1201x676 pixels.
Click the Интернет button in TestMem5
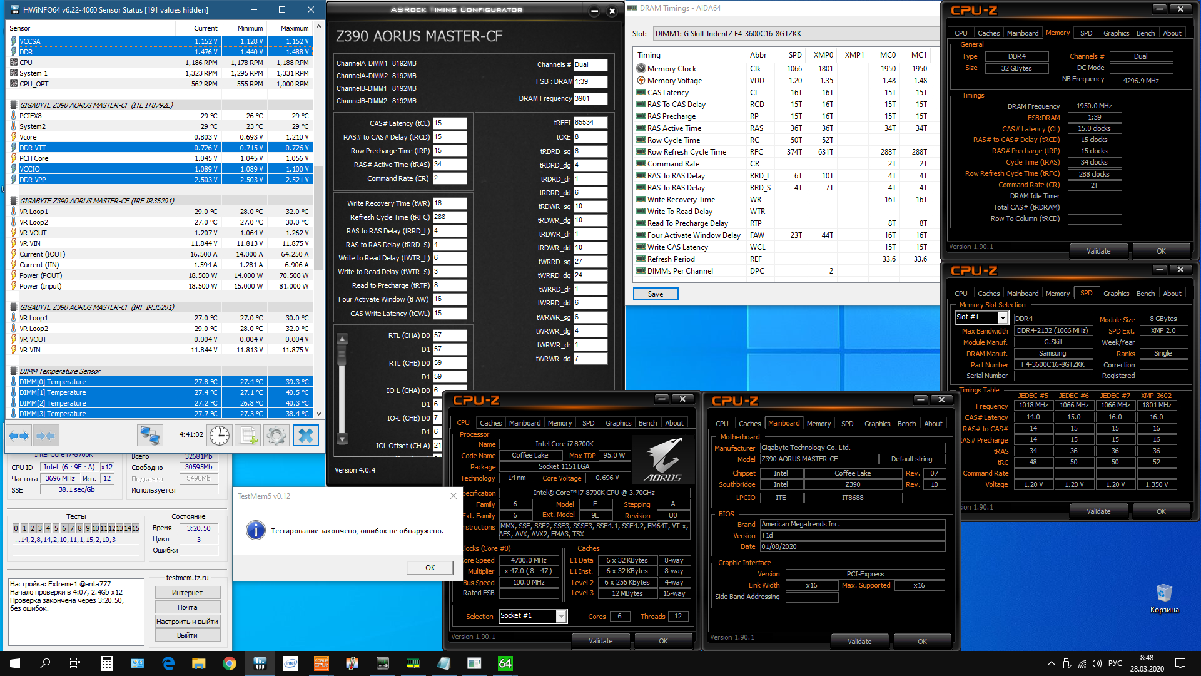coord(187,593)
